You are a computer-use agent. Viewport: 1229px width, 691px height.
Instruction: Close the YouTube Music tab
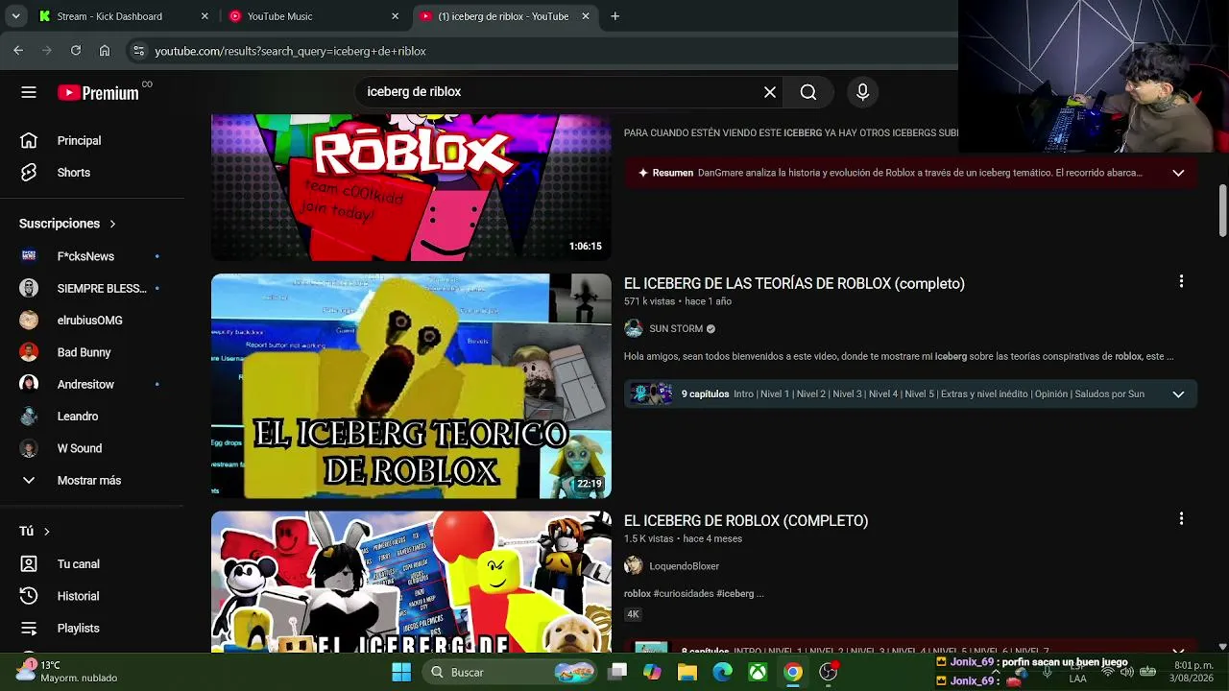395,16
